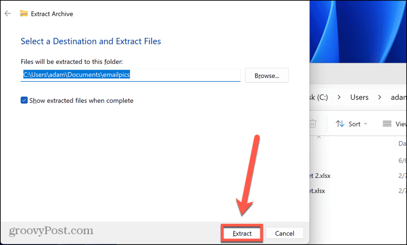
Task: Select the (C:) disk breadcrumb in File Explorer
Action: 319,97
